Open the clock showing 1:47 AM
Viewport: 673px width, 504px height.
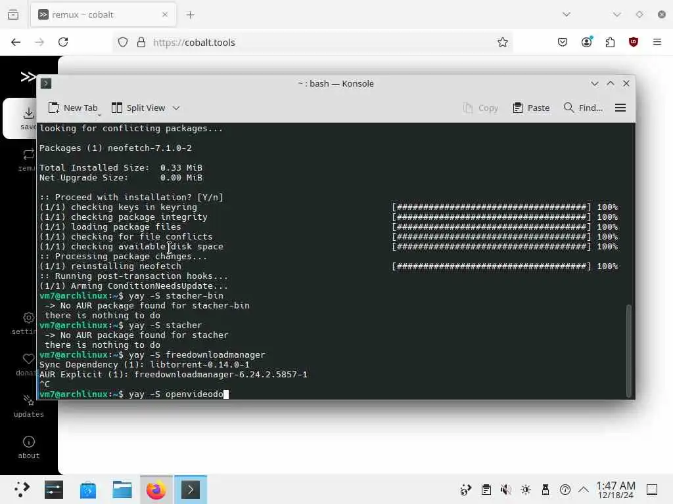[615, 490]
